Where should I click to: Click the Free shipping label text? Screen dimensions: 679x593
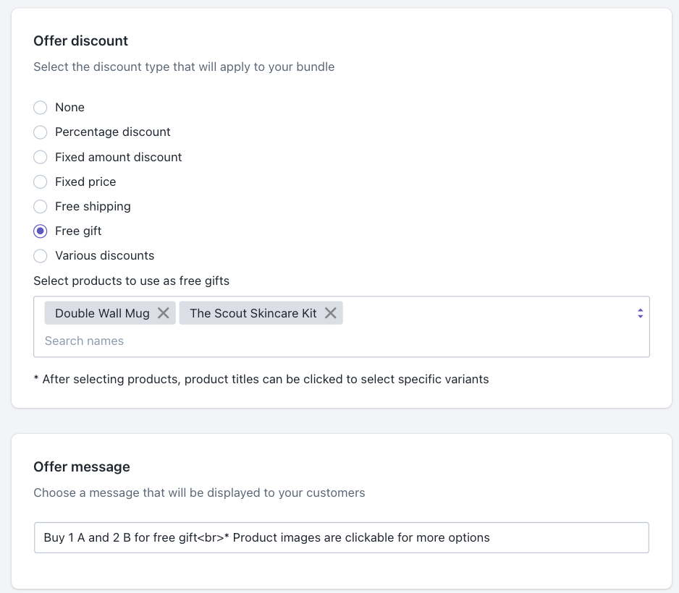pos(93,207)
